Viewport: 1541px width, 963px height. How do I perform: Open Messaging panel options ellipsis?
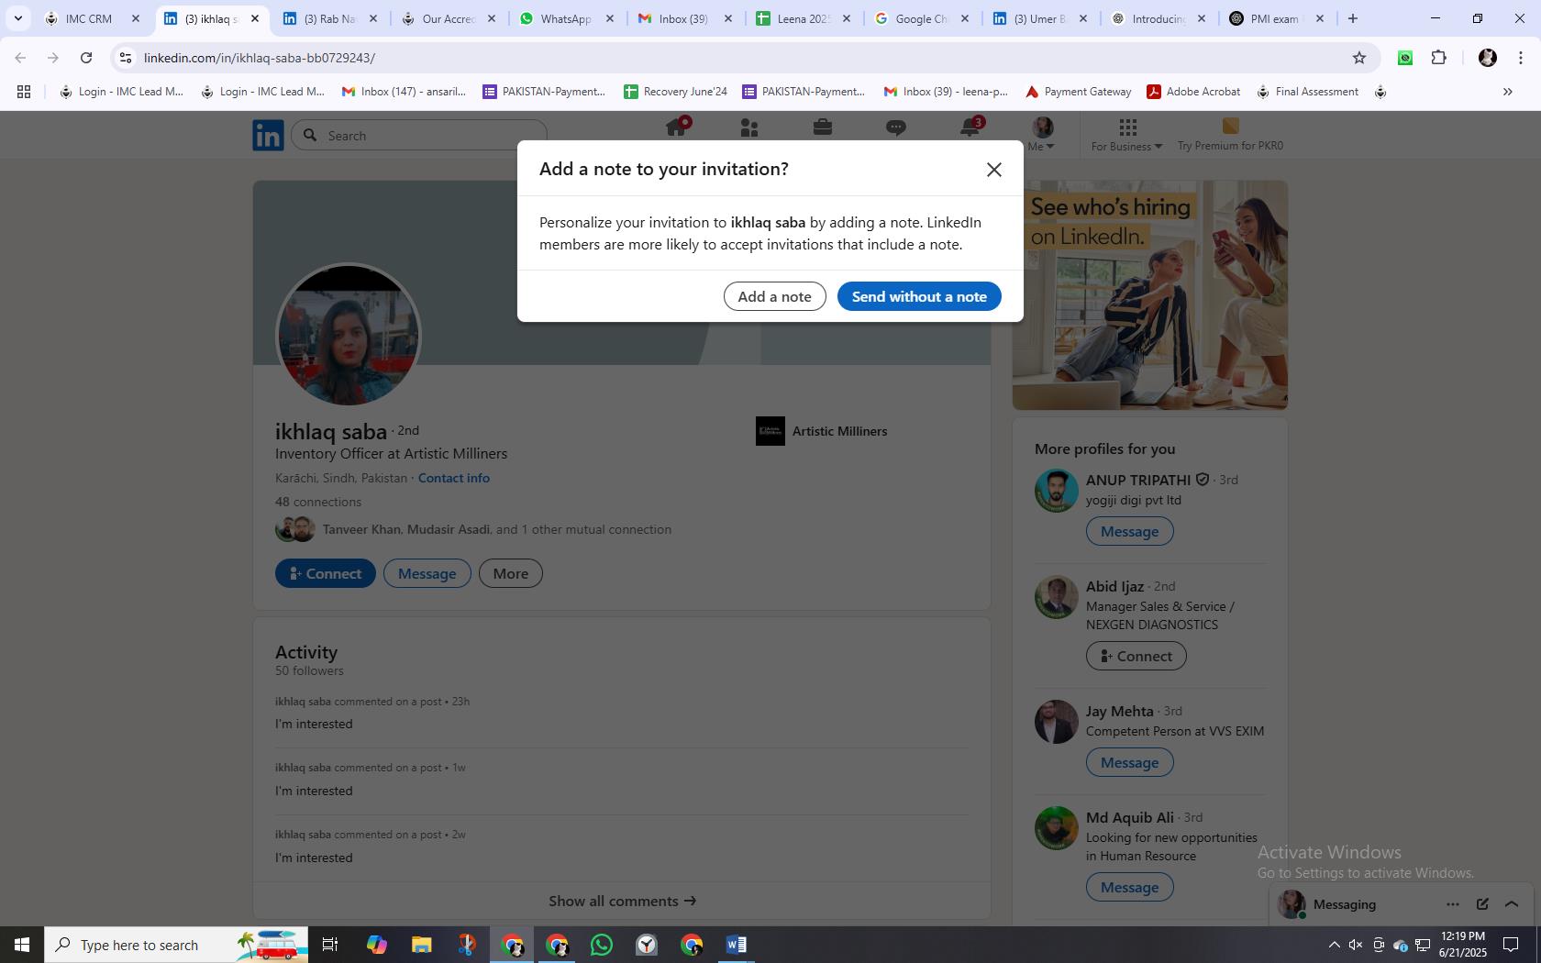pos(1453,904)
